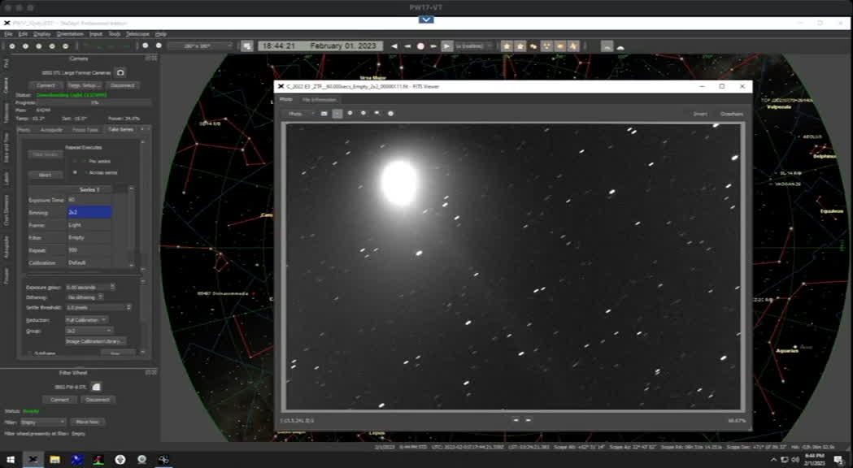Click the horizon icon in the main toolbar
Image resolution: width=853 pixels, height=468 pixels.
(607, 47)
